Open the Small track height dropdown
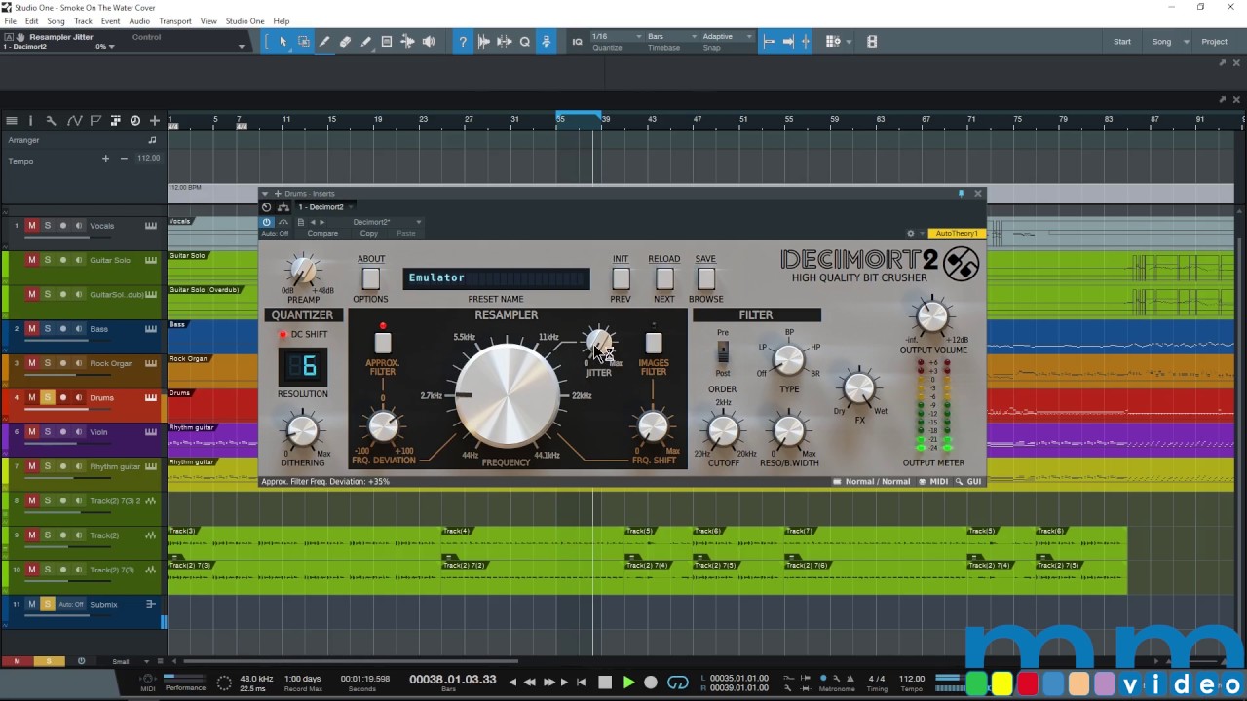The image size is (1247, 701). click(127, 661)
